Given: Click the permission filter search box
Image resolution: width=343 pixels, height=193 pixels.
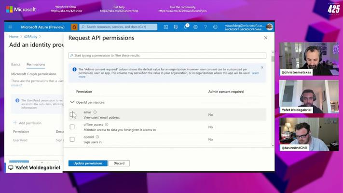Looking at the screenshot, I should 167,55.
